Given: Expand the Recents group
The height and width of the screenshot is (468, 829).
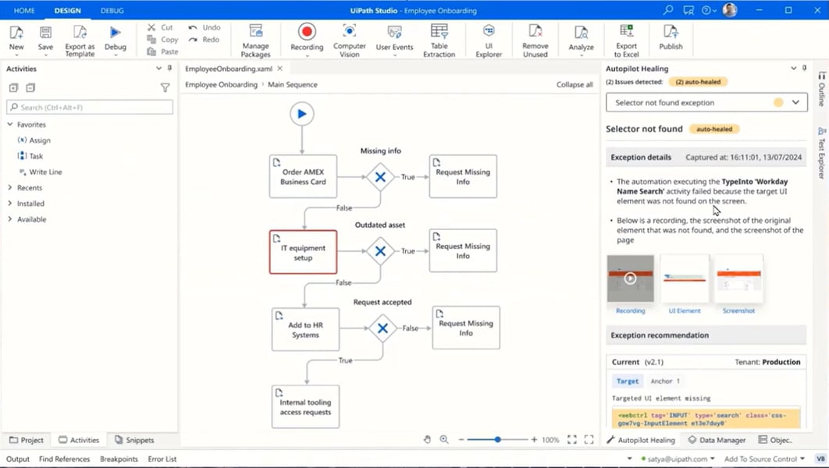Looking at the screenshot, I should [x=10, y=187].
